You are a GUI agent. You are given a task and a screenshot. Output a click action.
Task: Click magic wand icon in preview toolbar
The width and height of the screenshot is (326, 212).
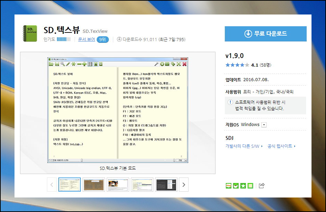(156, 64)
